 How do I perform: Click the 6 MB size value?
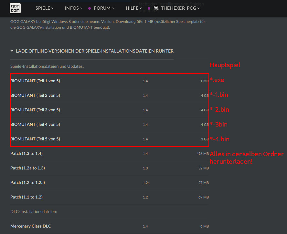[x=205, y=226]
